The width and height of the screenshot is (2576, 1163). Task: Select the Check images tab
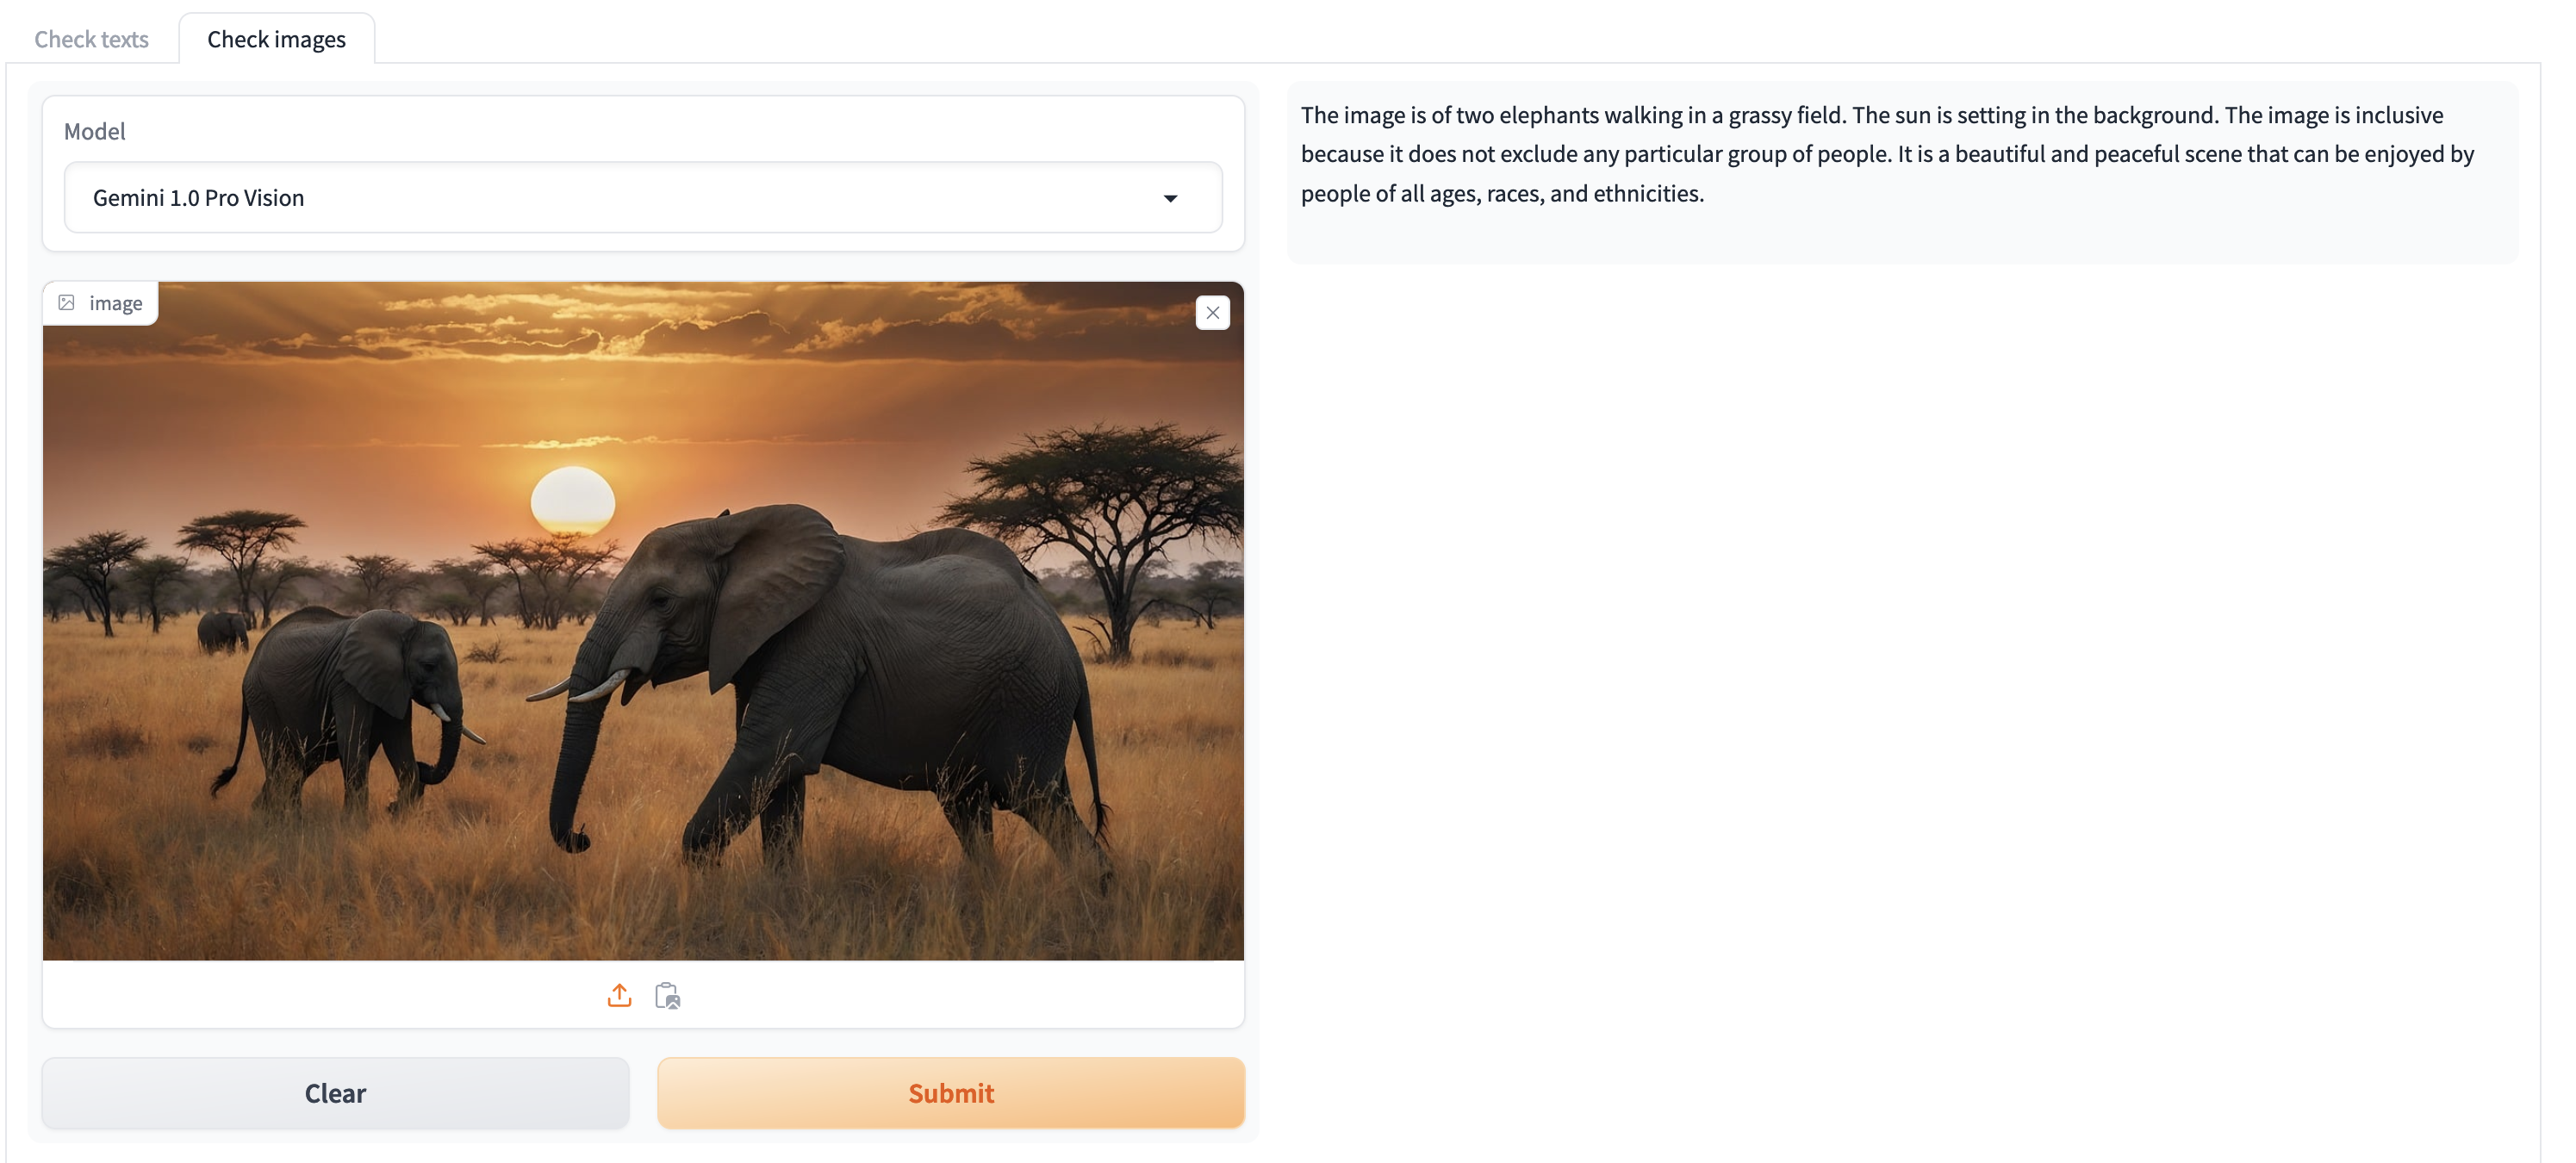point(276,39)
